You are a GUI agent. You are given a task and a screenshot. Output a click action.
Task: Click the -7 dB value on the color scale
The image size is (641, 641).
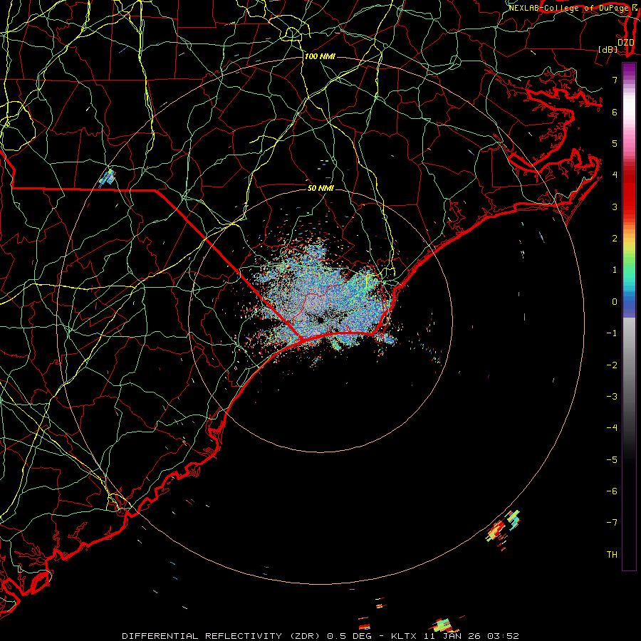point(612,523)
